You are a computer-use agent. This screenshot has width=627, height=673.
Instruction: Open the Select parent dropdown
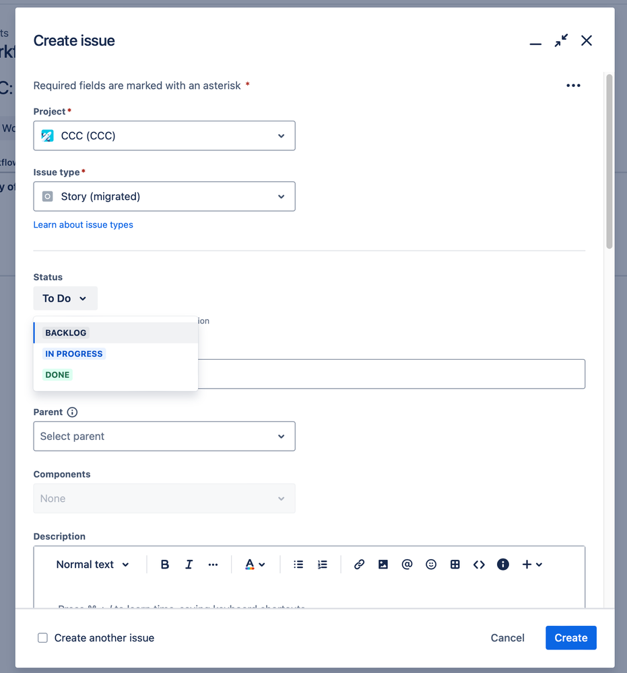164,436
